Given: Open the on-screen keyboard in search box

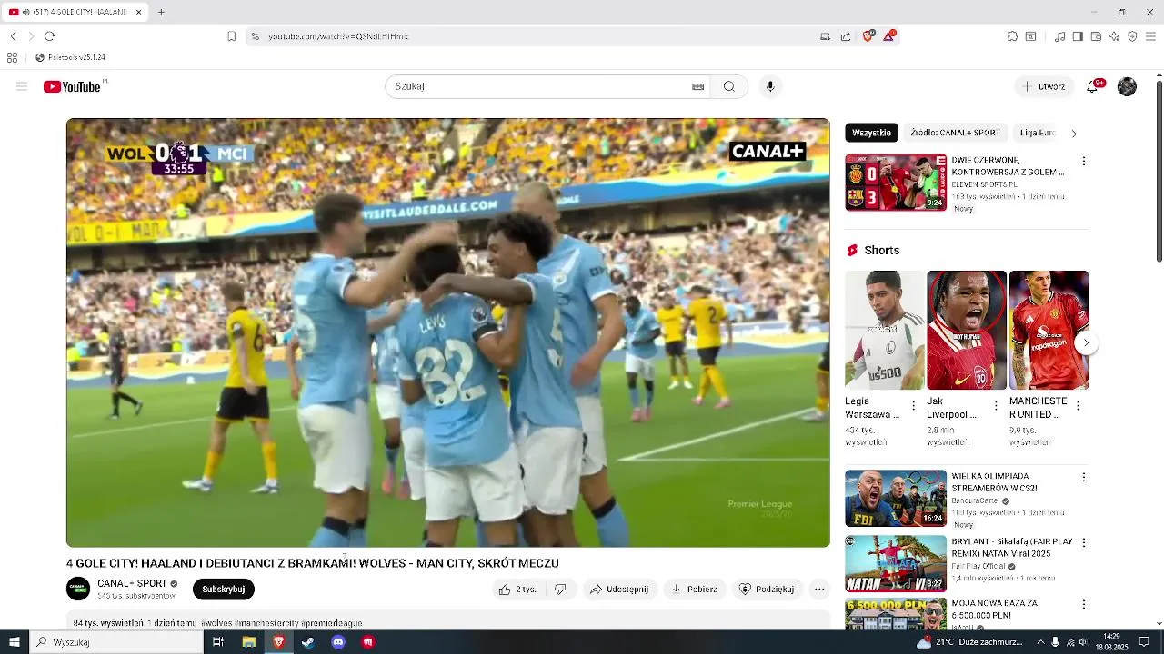Looking at the screenshot, I should point(697,86).
